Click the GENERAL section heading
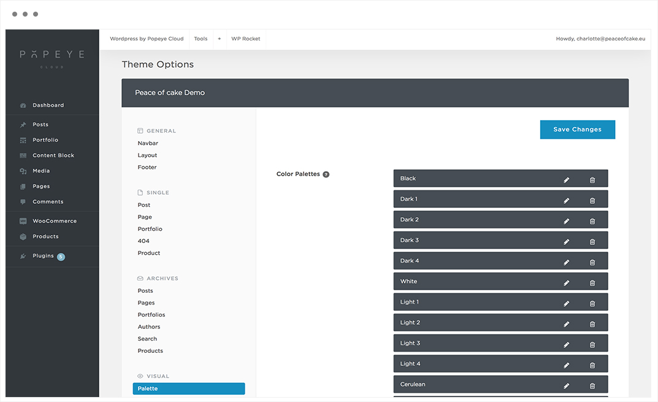Image resolution: width=658 pixels, height=402 pixels. (x=161, y=131)
